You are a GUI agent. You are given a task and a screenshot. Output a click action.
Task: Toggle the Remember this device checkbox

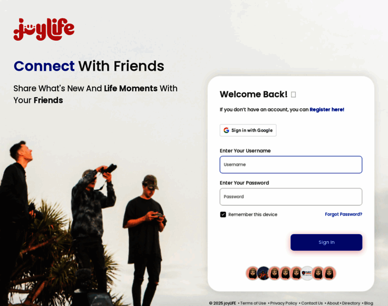pyautogui.click(x=223, y=214)
